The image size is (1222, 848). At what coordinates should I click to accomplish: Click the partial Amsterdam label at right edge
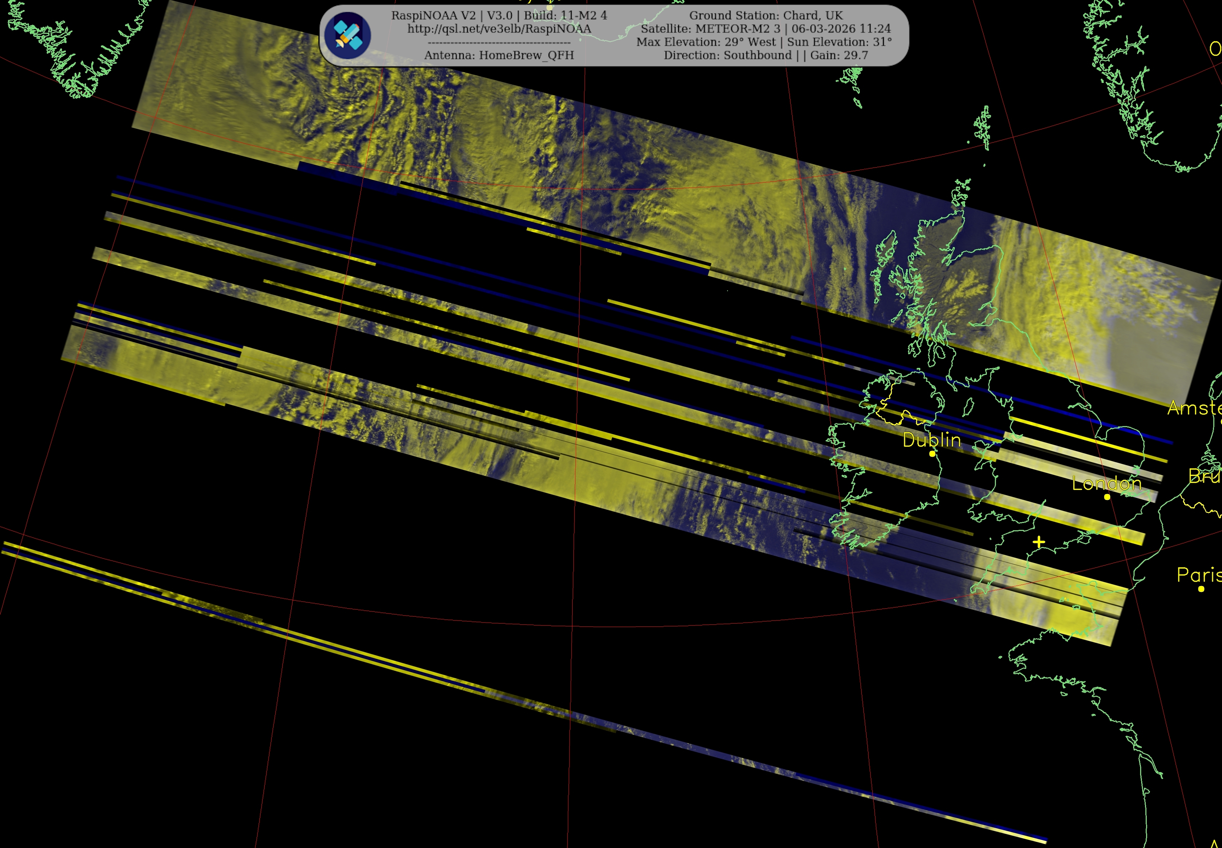point(1196,408)
